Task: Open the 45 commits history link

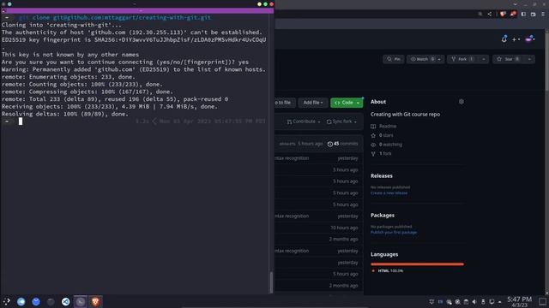Action: click(x=342, y=144)
